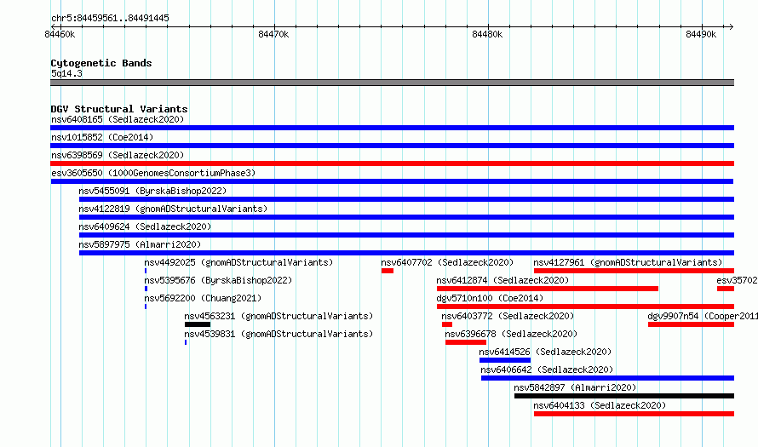Click the nsv4539831 (gnomADStructuralVariants) label
The height and width of the screenshot is (447, 758).
coord(279,334)
